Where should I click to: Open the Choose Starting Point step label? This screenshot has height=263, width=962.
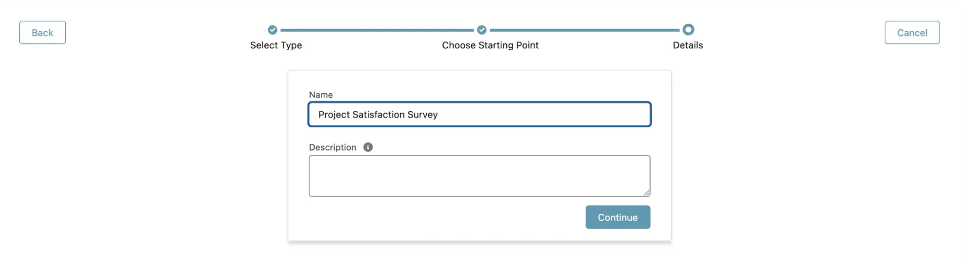[490, 45]
